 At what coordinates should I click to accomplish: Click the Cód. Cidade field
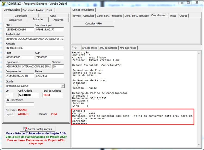tap(29, 95)
